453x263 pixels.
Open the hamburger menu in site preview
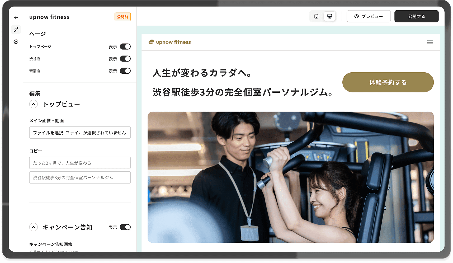click(430, 42)
